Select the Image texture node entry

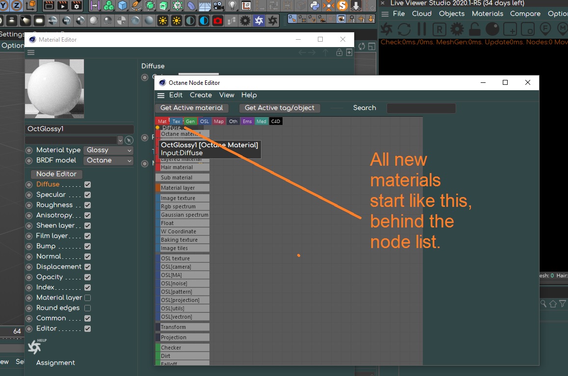[x=182, y=199]
